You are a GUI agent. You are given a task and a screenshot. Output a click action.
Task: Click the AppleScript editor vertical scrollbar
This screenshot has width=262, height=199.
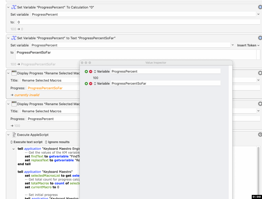[258, 172]
